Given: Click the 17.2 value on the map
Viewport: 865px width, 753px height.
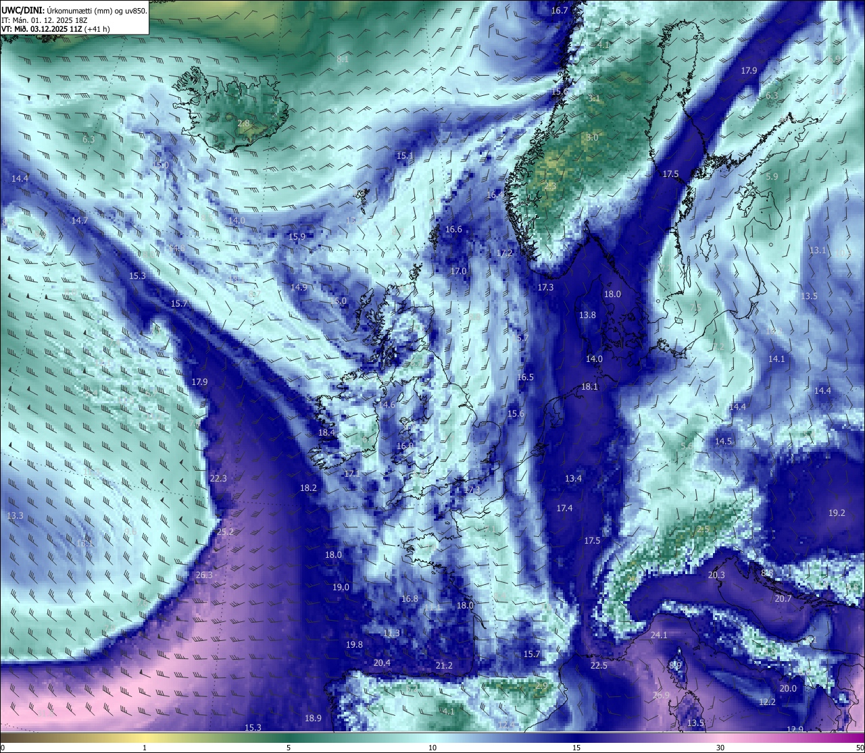Looking at the screenshot, I should 505,254.
